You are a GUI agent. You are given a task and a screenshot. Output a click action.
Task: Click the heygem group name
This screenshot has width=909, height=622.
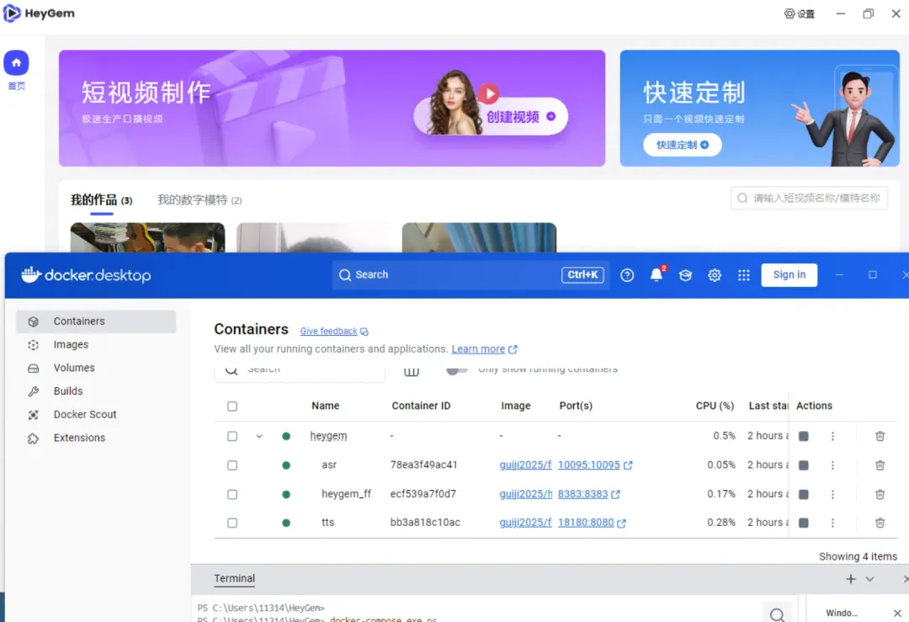pyautogui.click(x=328, y=436)
